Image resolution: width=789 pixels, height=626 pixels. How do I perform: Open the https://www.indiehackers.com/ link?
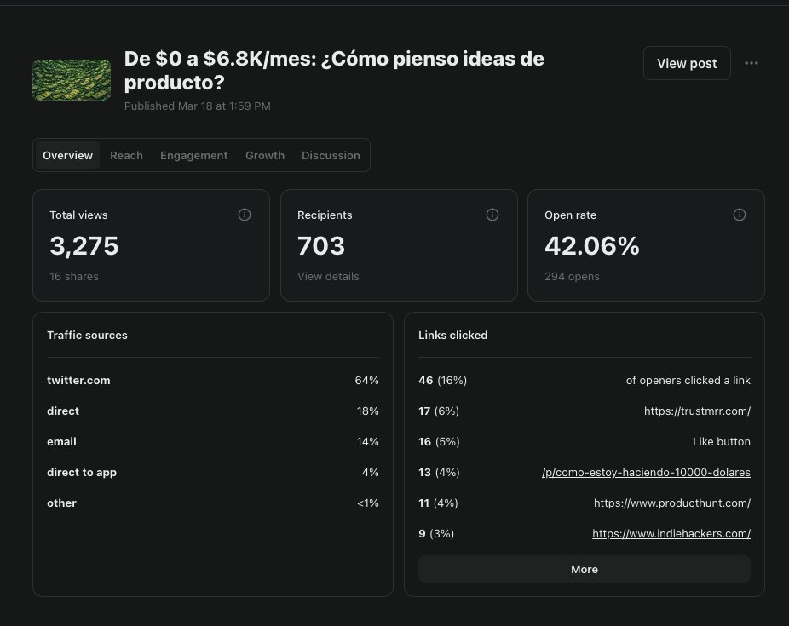pos(671,533)
